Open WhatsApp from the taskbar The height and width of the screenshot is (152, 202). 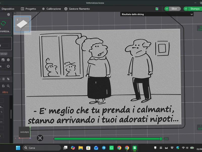click(111, 148)
